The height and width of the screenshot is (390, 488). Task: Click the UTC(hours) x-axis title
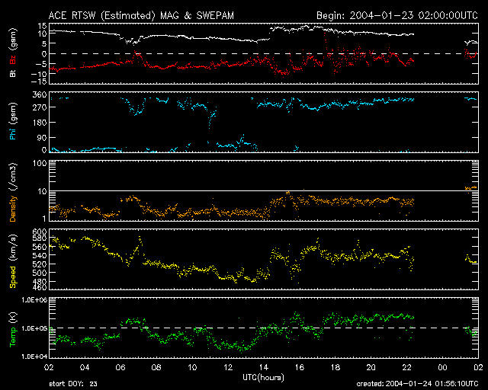click(263, 378)
